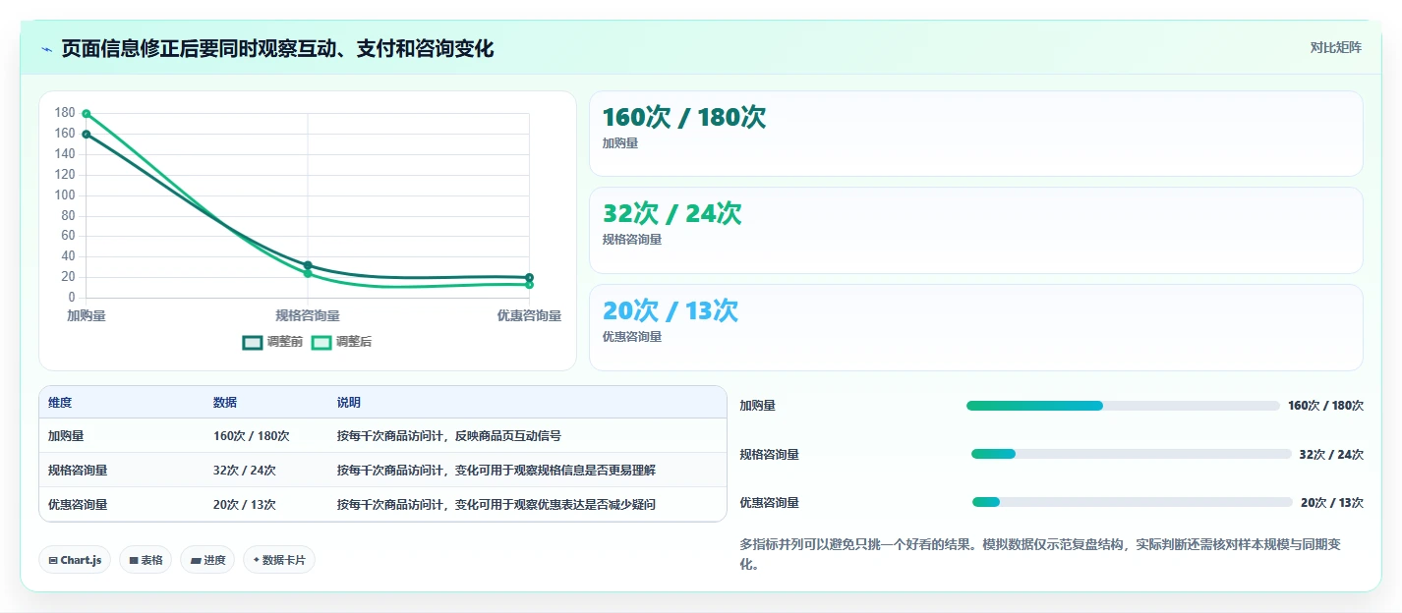Image resolution: width=1402 pixels, height=613 pixels.
Task: Click the 加购量 cell in the table
Action: tap(66, 436)
